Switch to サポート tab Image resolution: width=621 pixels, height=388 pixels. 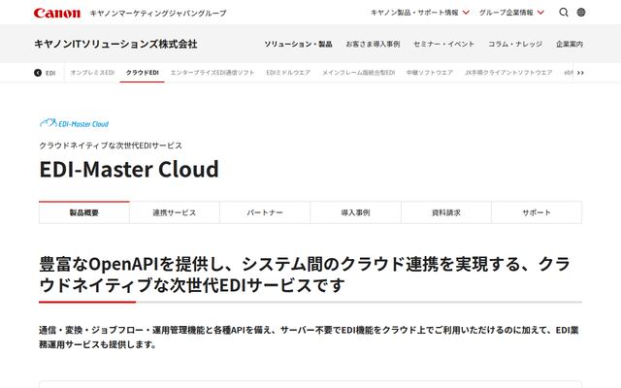[537, 212]
